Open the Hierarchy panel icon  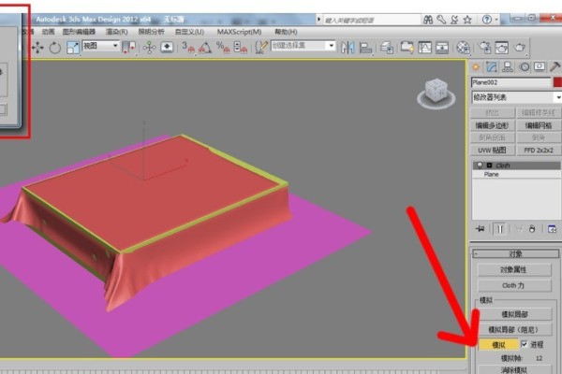pyautogui.click(x=509, y=67)
